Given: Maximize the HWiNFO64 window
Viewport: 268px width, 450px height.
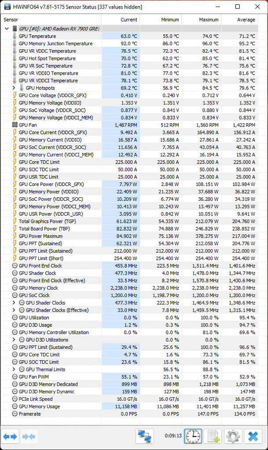Looking at the screenshot, I should coord(238,7).
